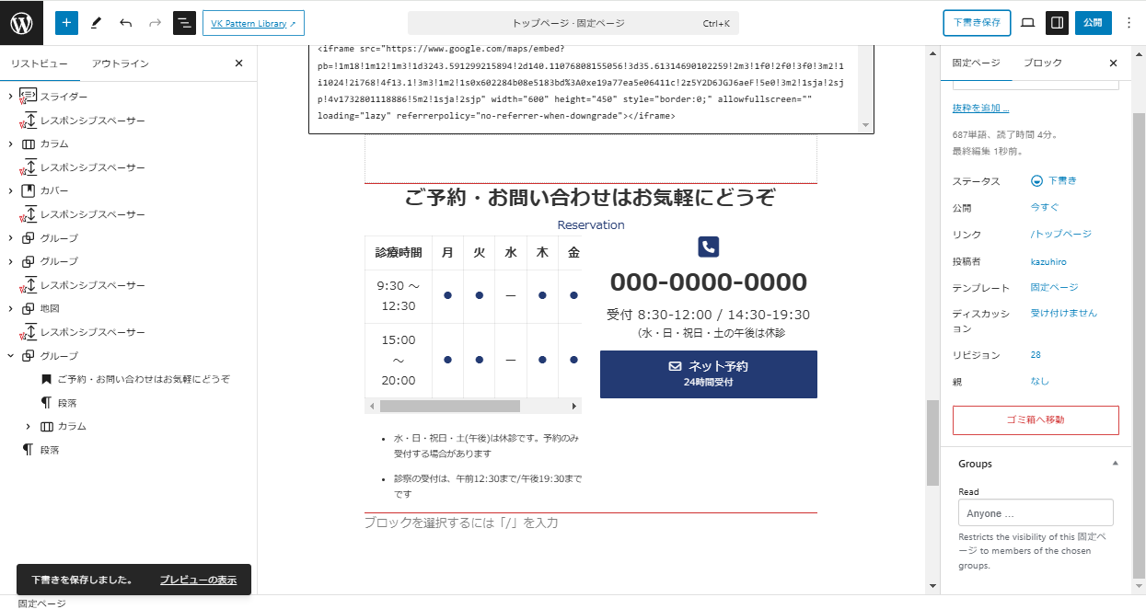Click the table's horizontal scrollbar
Viewport: 1146px width, 609px height.
tap(450, 406)
